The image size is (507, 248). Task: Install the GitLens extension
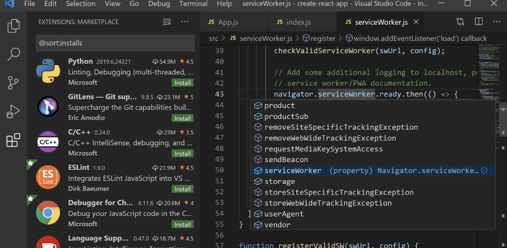click(x=183, y=118)
